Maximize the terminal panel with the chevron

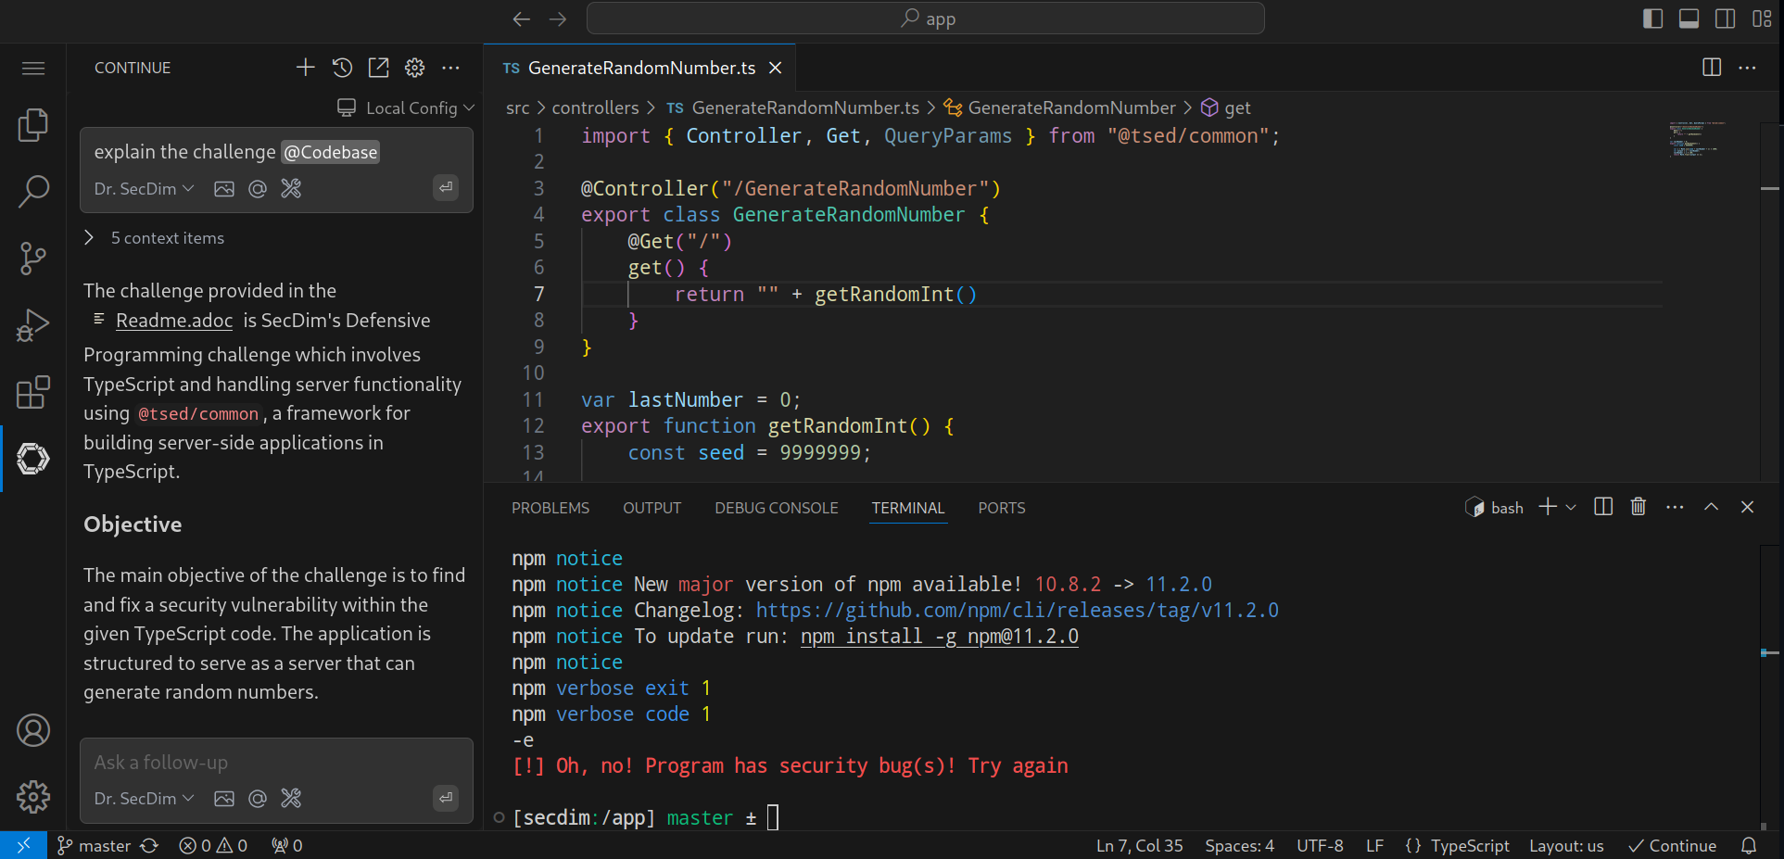coord(1710,507)
